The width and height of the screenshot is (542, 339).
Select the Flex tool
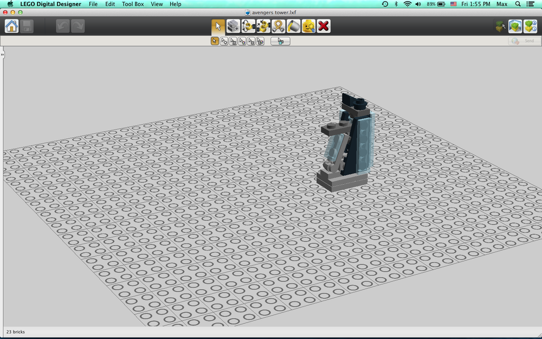pyautogui.click(x=279, y=26)
